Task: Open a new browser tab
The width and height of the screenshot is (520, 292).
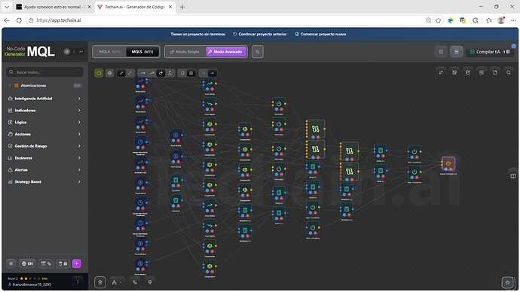Action: coord(182,7)
